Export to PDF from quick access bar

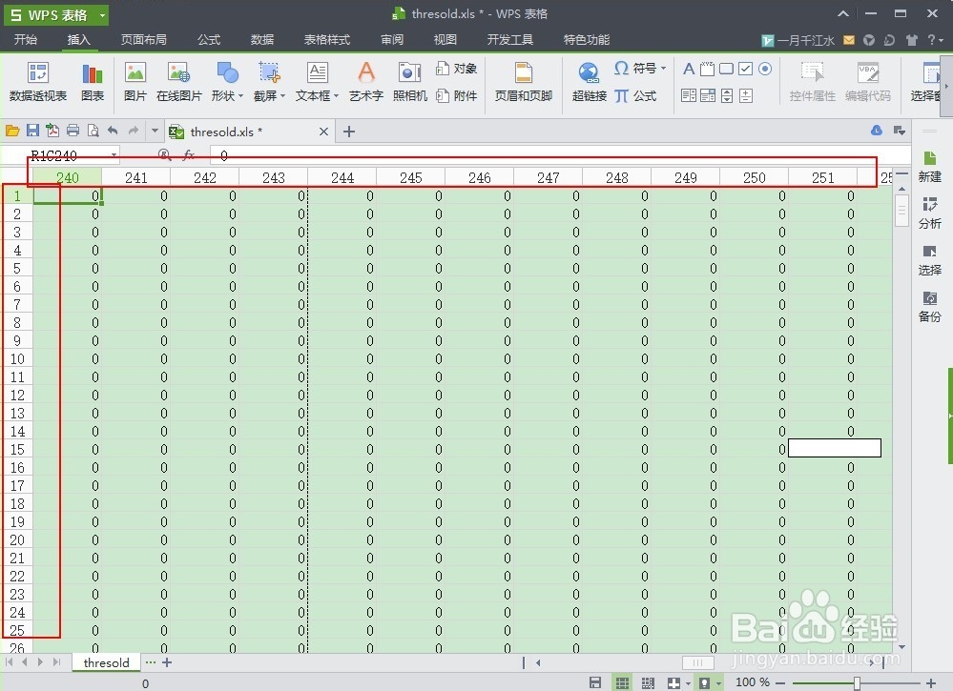pos(52,131)
